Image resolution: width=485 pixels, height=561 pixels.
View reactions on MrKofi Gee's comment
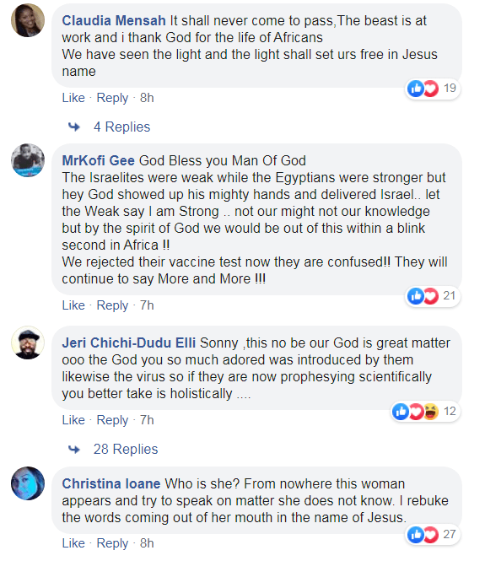(x=433, y=296)
